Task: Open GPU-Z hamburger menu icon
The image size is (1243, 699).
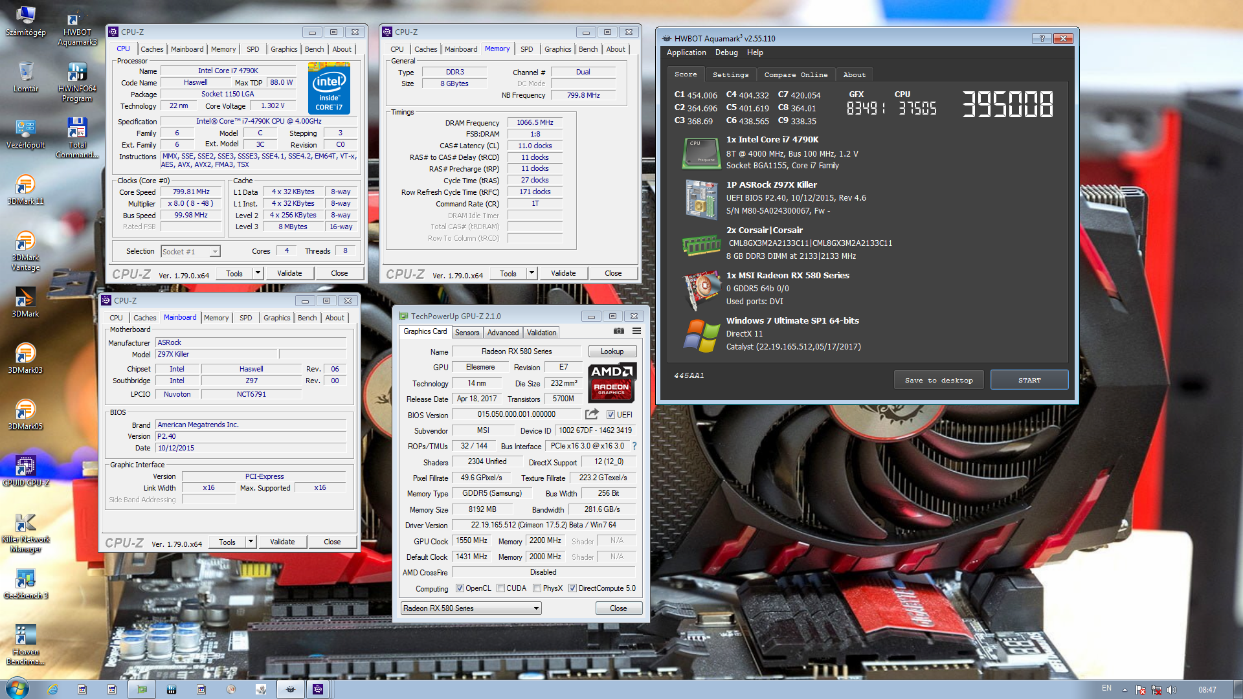Action: coord(637,331)
